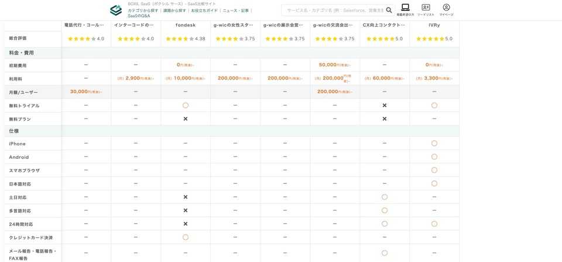
Task: Click IVRy's iPhone circle mark
Action: click(x=434, y=144)
